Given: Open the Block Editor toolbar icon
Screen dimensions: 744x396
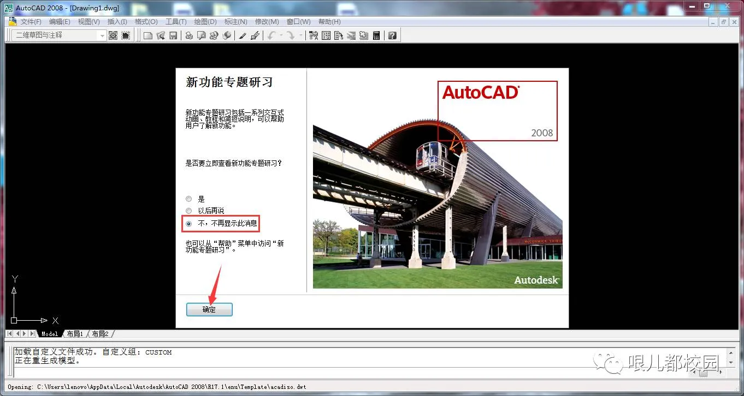Looking at the screenshot, I should (255, 35).
